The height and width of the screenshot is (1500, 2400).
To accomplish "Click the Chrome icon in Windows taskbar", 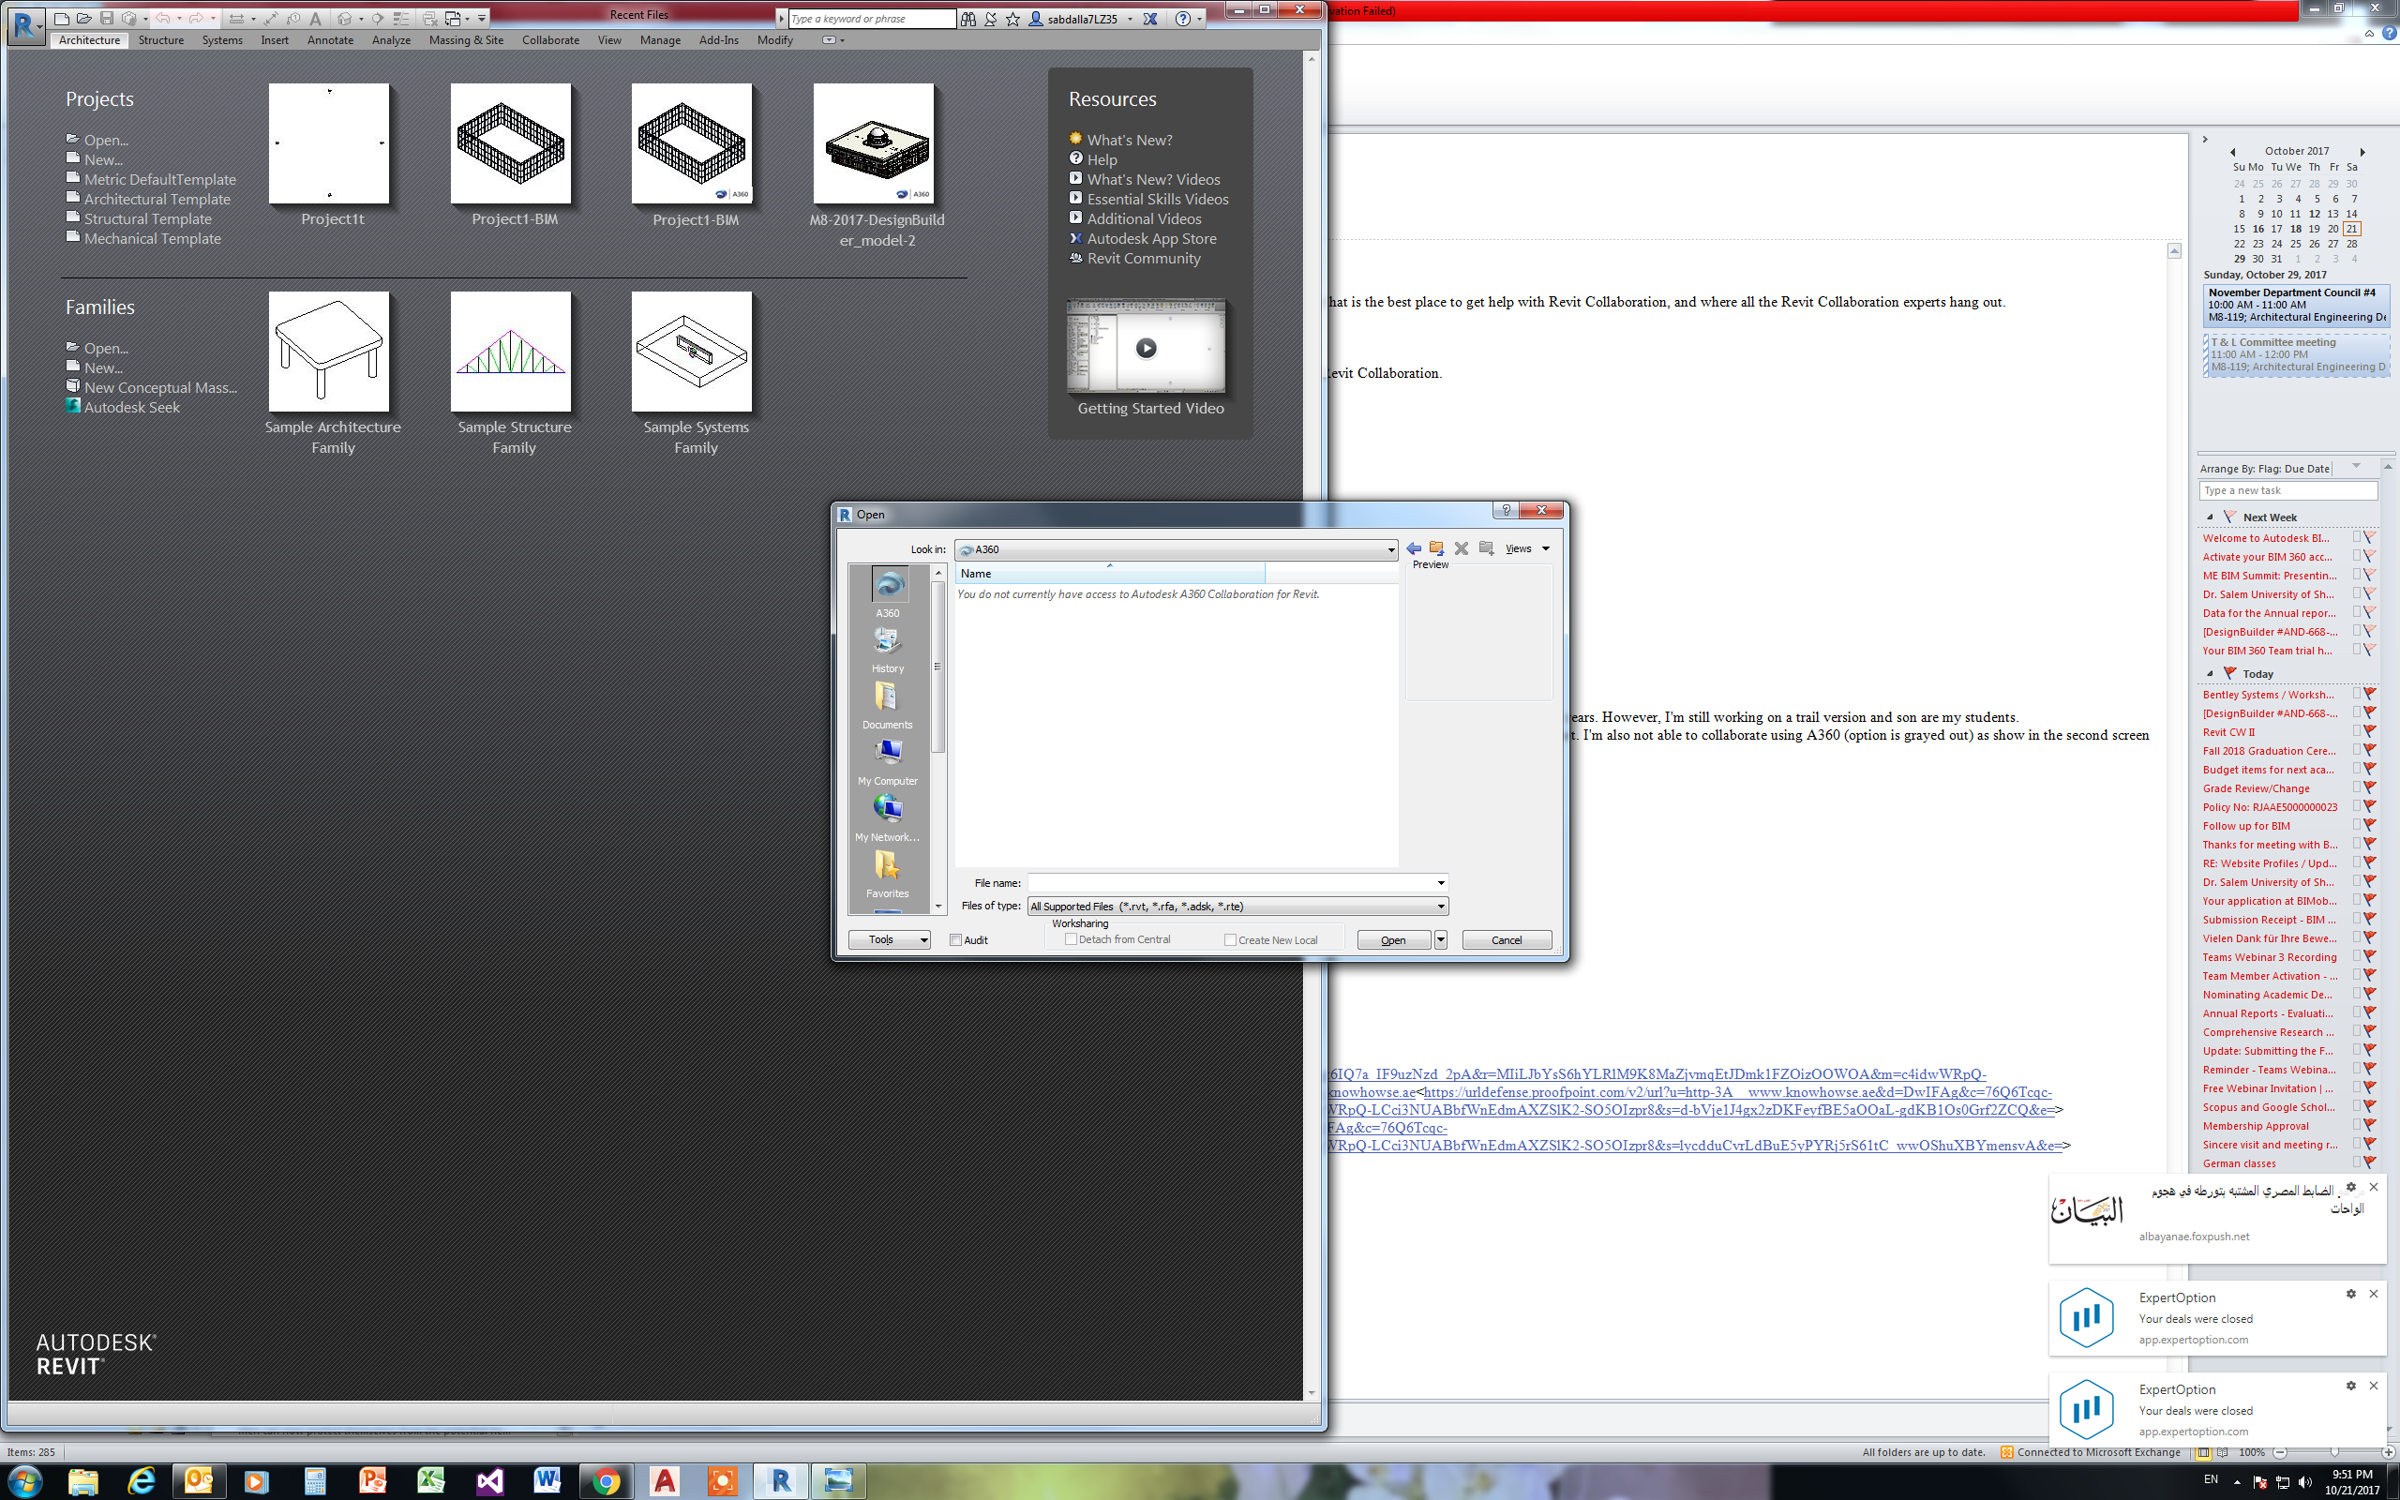I will 606,1481.
